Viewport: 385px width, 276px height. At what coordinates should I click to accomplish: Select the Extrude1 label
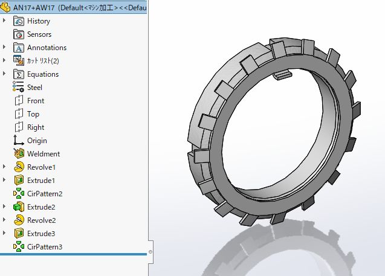[41, 181]
